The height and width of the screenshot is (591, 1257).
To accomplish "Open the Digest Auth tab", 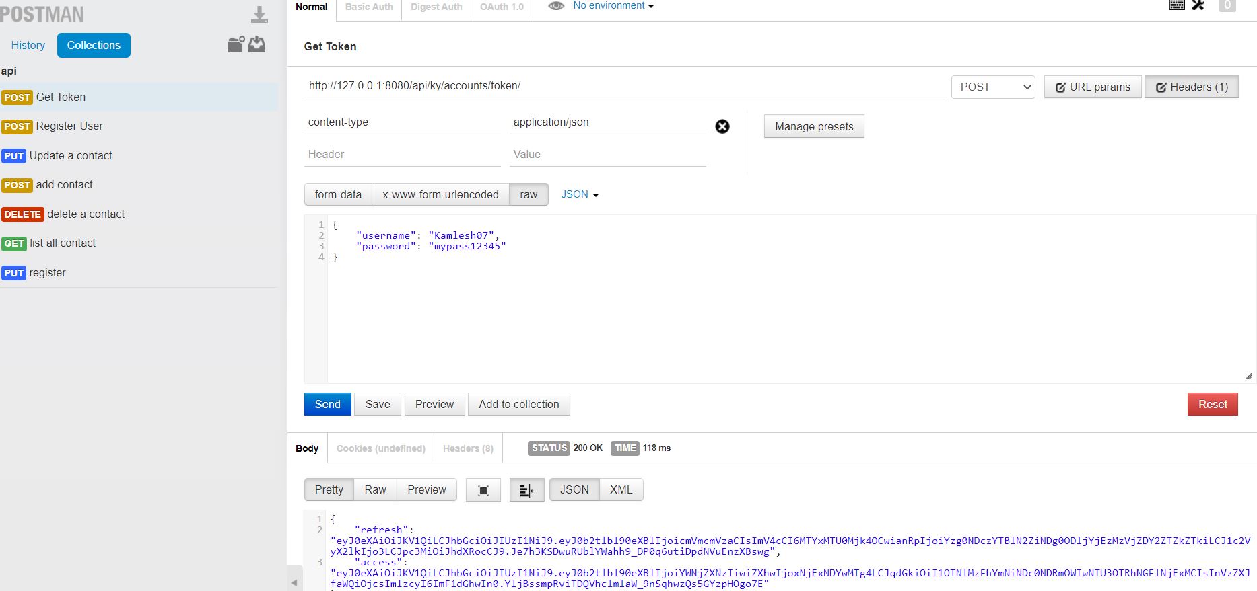I will [x=436, y=7].
